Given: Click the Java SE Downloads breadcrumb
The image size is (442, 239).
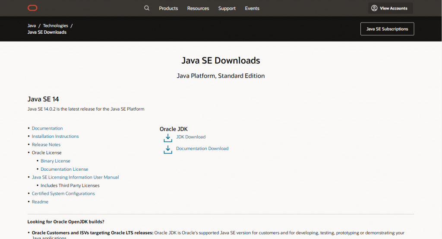Looking at the screenshot, I should coord(47,32).
